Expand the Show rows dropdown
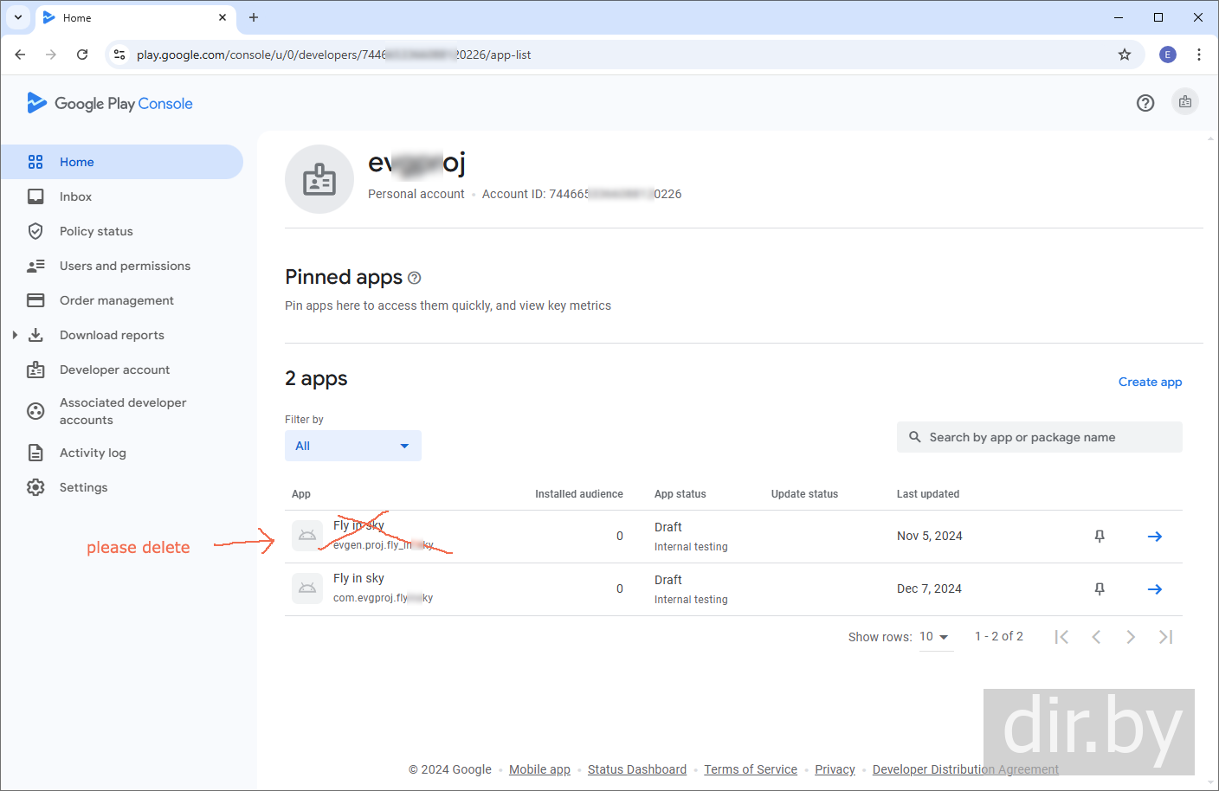Viewport: 1219px width, 791px height. (934, 637)
